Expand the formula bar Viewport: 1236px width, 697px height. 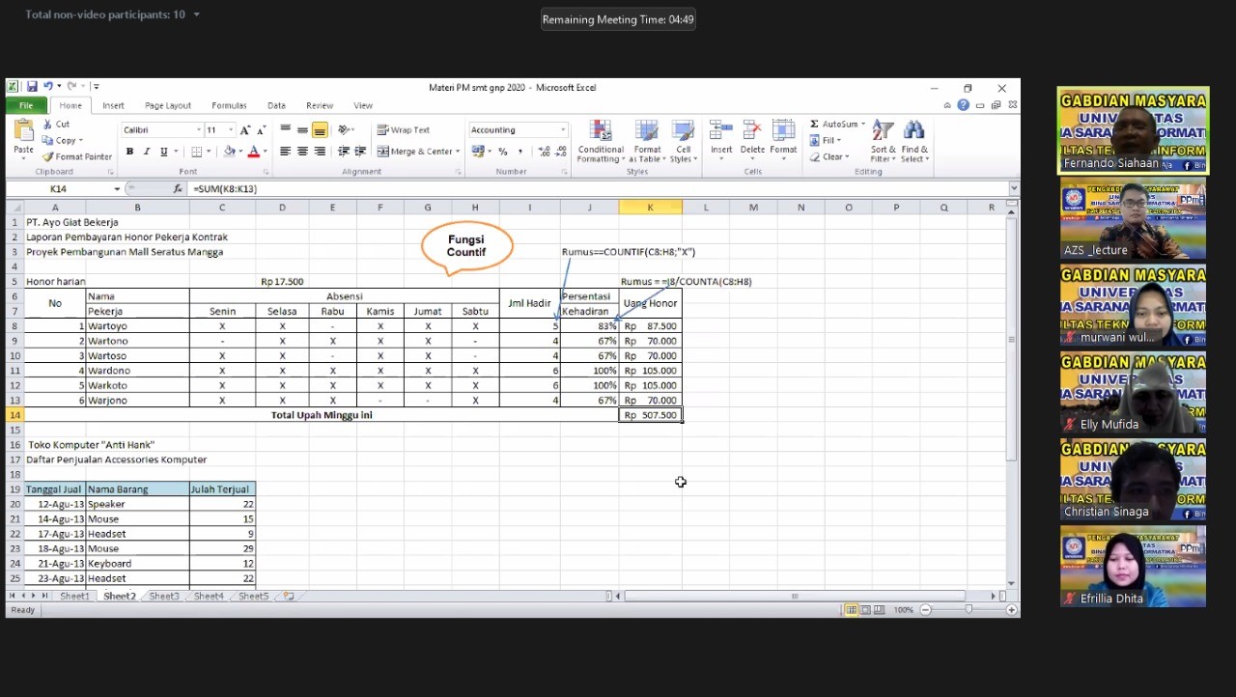pyautogui.click(x=1014, y=189)
